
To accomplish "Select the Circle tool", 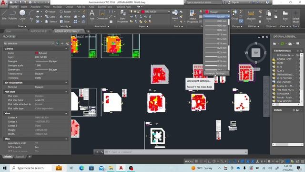I will pyautogui.click(x=22, y=15).
